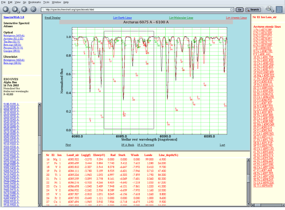Click the throbber icon at top right
285x210 pixels.
(280, 9)
